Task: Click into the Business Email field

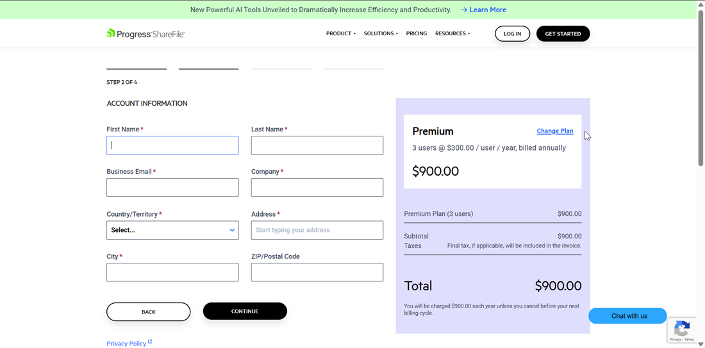Action: 172,187
